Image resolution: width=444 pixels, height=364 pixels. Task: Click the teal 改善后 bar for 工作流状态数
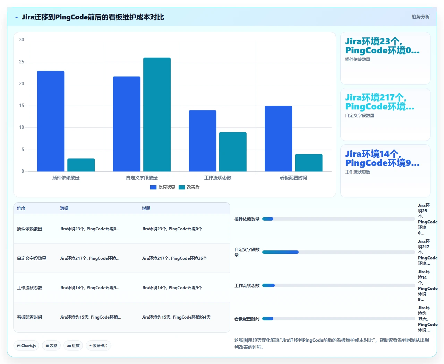[x=233, y=152]
